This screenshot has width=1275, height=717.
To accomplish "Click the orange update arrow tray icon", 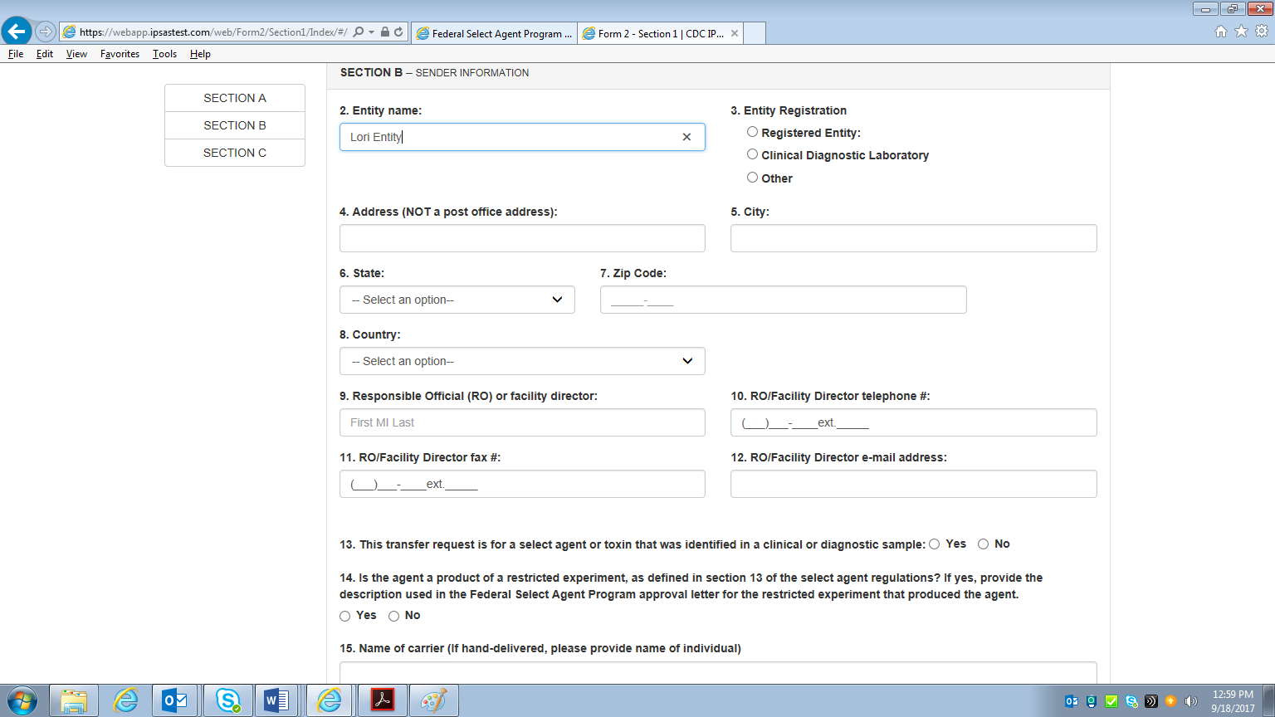I will tap(1171, 701).
